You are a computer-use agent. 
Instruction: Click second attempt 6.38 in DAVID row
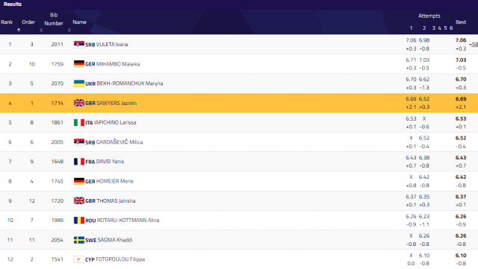(x=424, y=158)
